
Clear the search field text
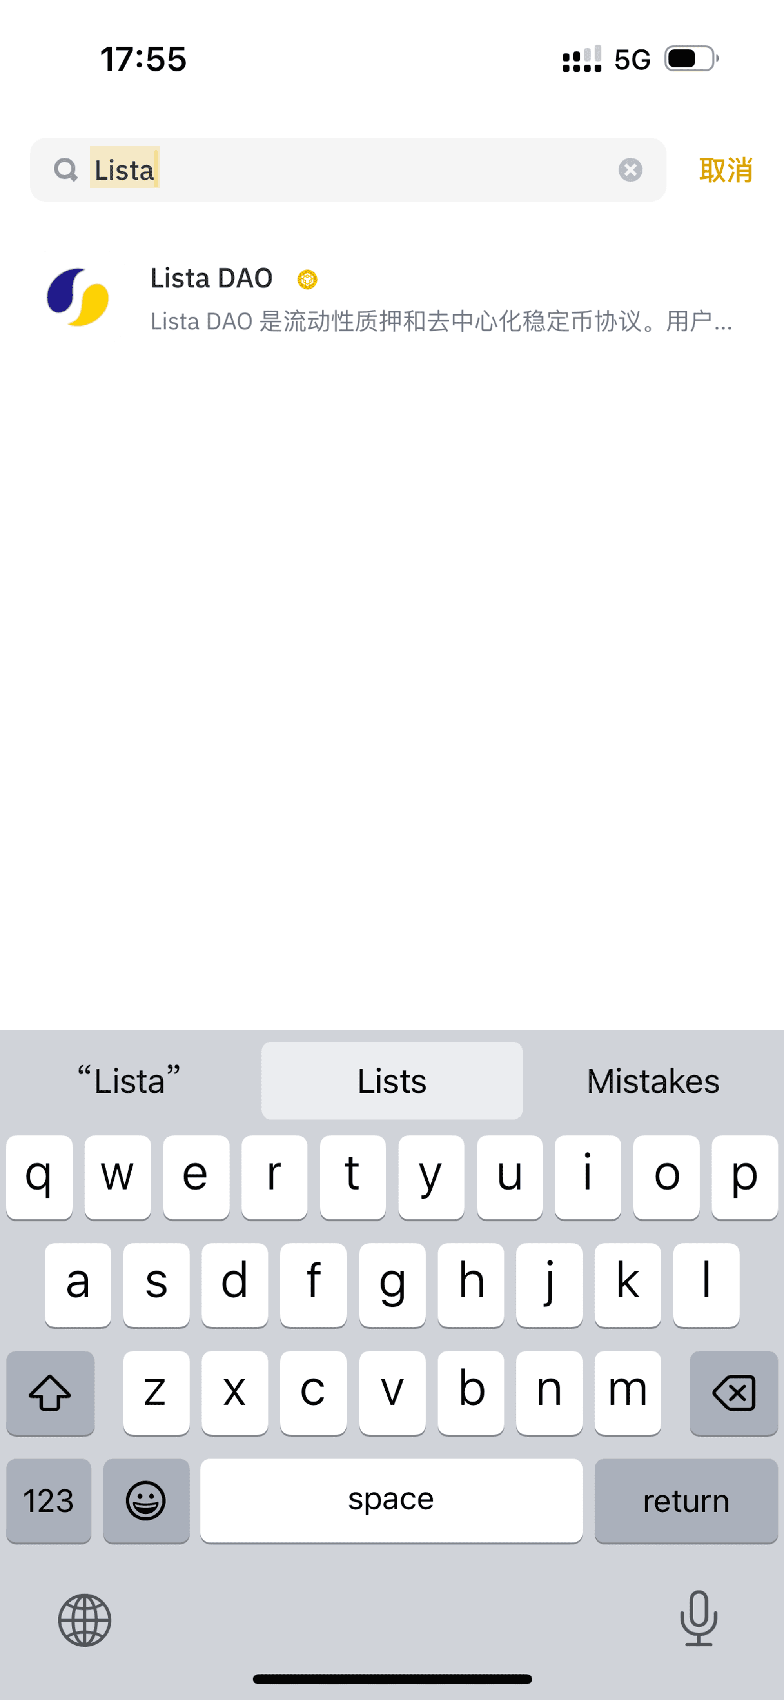coord(630,170)
